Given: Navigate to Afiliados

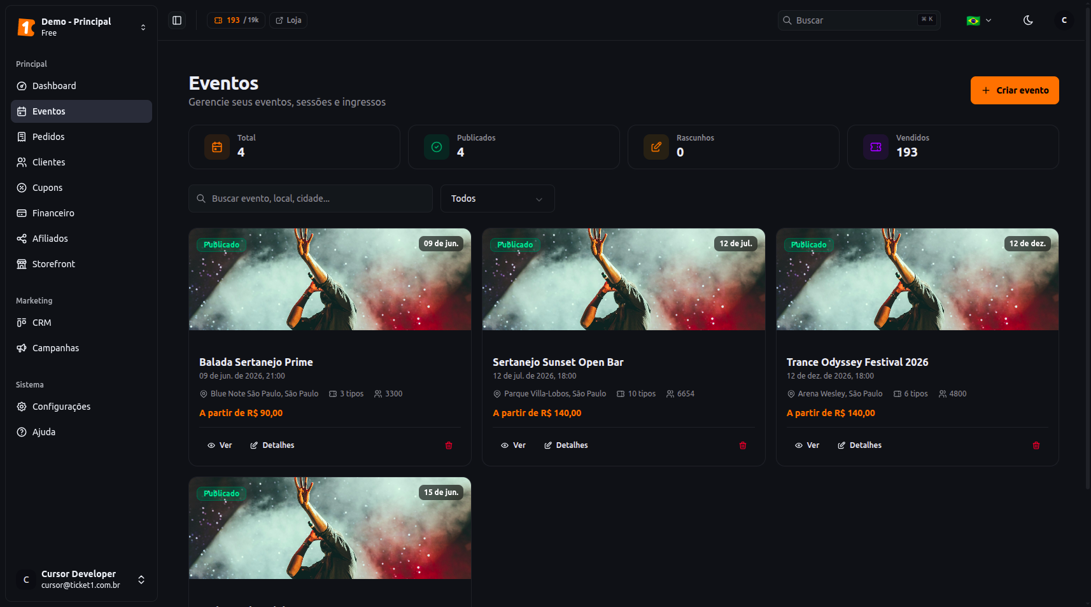Looking at the screenshot, I should [81, 239].
